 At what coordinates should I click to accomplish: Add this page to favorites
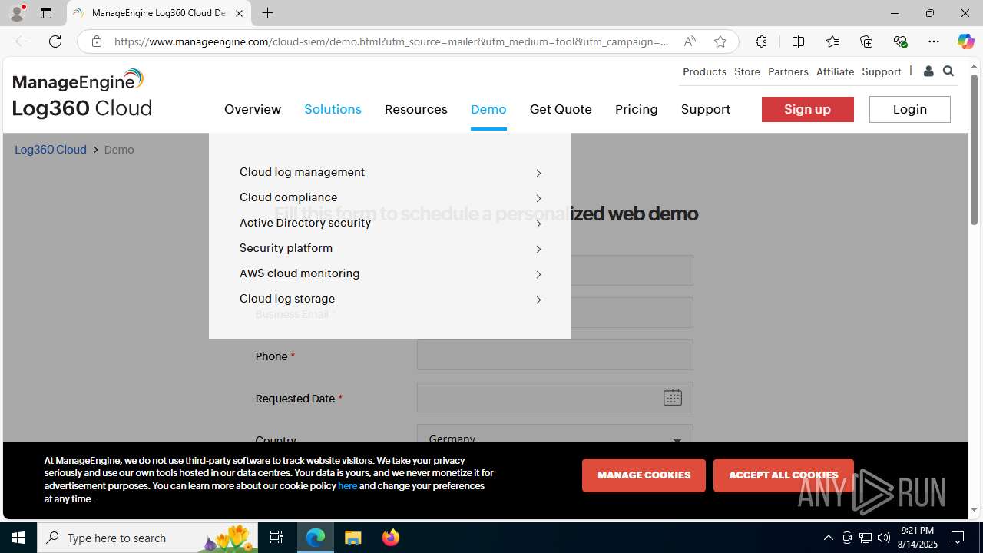(720, 41)
